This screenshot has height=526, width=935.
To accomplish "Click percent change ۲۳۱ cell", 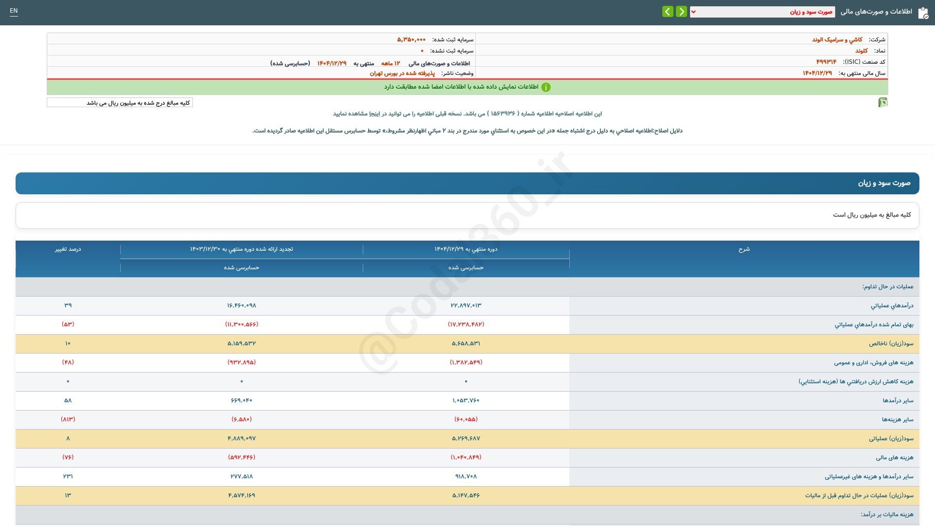I will click(x=68, y=476).
